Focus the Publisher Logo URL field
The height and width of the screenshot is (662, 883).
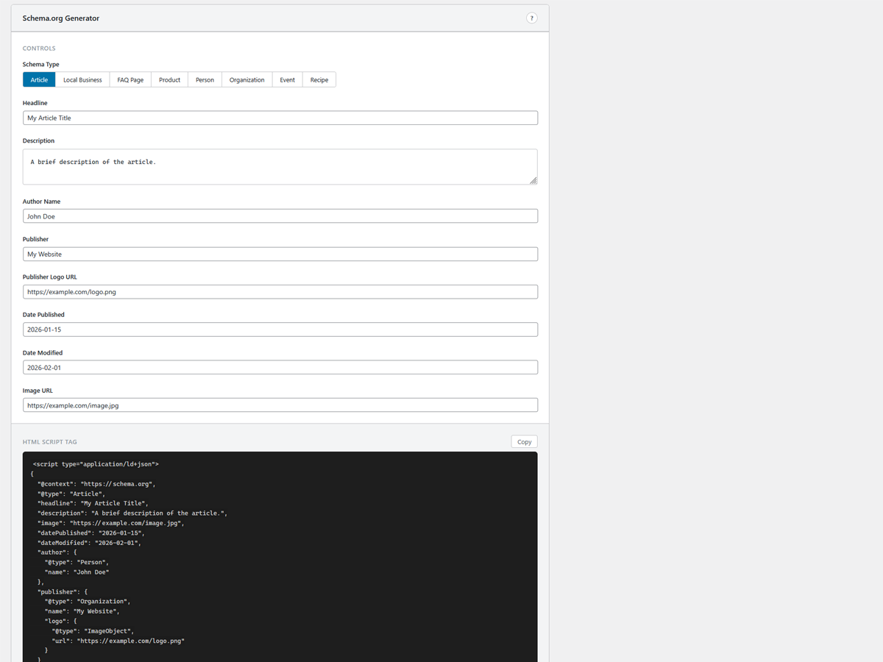point(280,291)
